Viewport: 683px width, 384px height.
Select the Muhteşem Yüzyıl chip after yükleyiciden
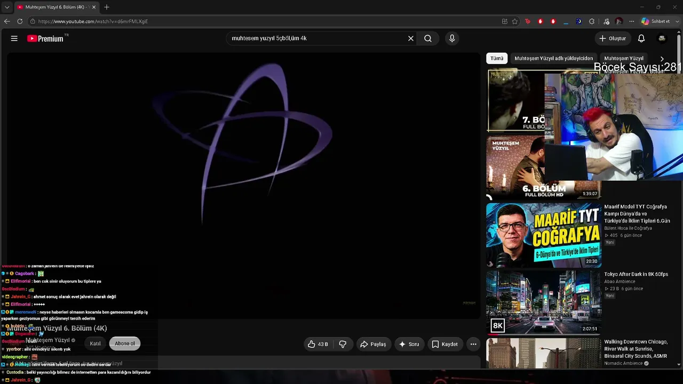click(x=624, y=58)
